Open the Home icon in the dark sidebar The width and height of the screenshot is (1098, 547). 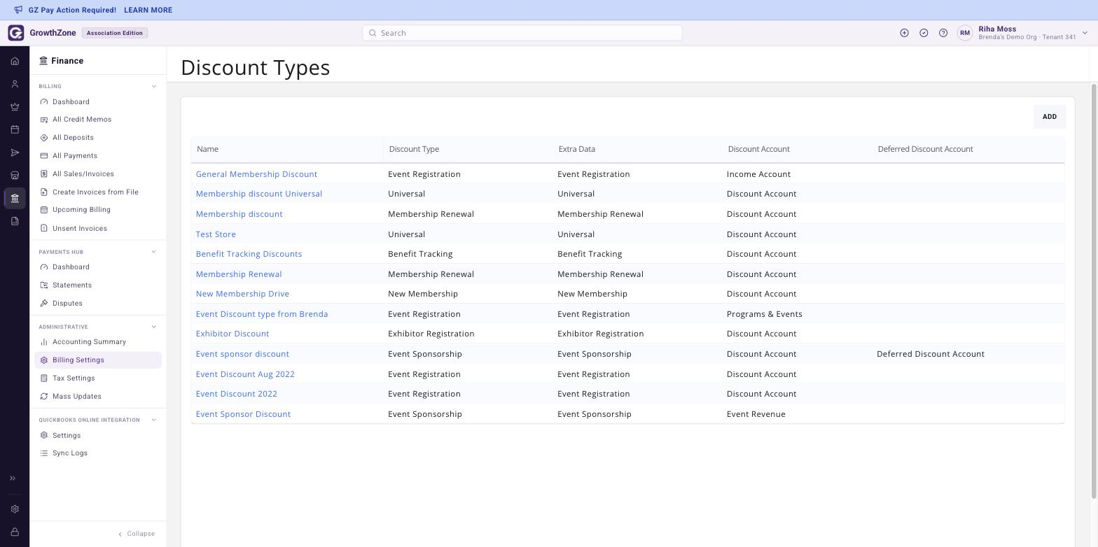click(x=15, y=62)
